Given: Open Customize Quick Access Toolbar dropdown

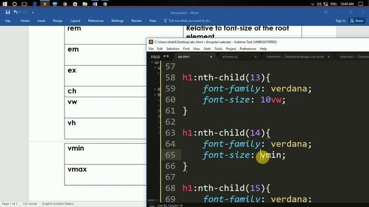Looking at the screenshot, I should coord(33,13).
